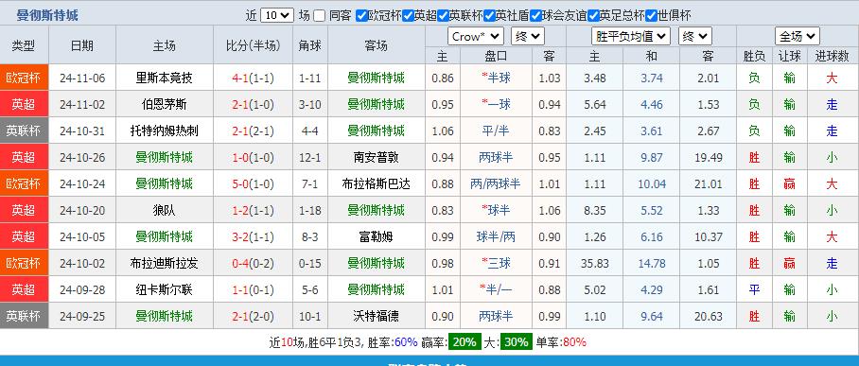Click the 1-1(0-1) score at 纽卡斯尔联
This screenshot has width=859, height=366.
click(x=254, y=289)
